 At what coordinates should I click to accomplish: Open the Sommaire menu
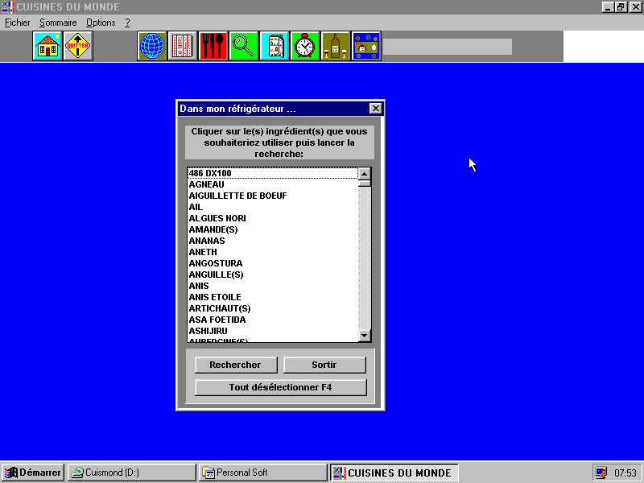[58, 23]
